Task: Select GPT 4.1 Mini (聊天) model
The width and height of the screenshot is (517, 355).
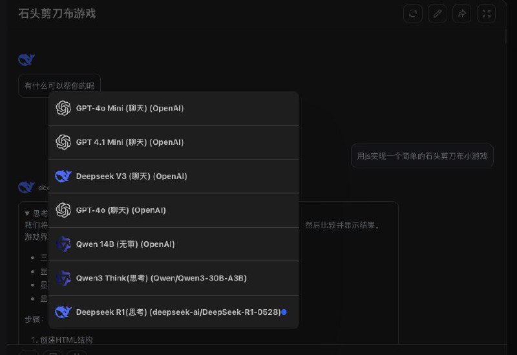Action: coord(173,142)
